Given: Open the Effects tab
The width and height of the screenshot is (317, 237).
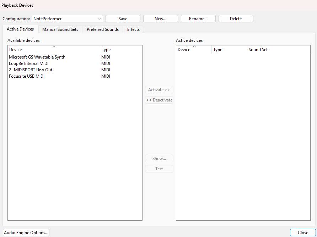Looking at the screenshot, I should tap(133, 29).
